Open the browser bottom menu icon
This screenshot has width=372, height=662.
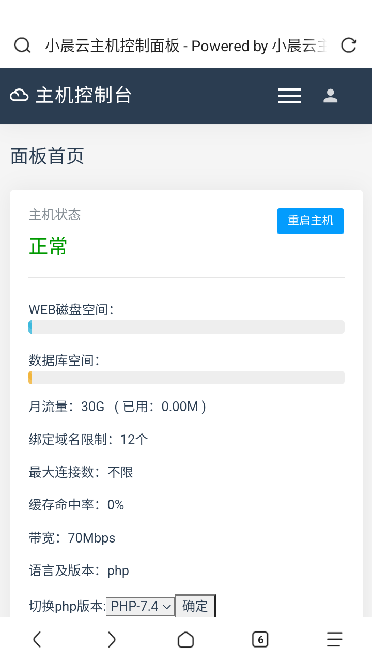click(335, 640)
